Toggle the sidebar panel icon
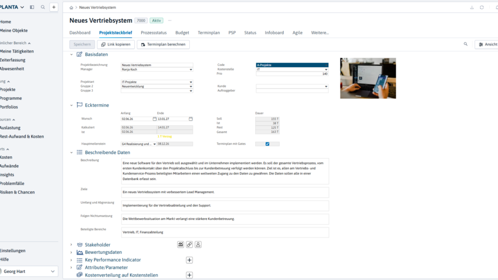Screen dimensions: 498x280 pyautogui.click(x=32, y=7)
